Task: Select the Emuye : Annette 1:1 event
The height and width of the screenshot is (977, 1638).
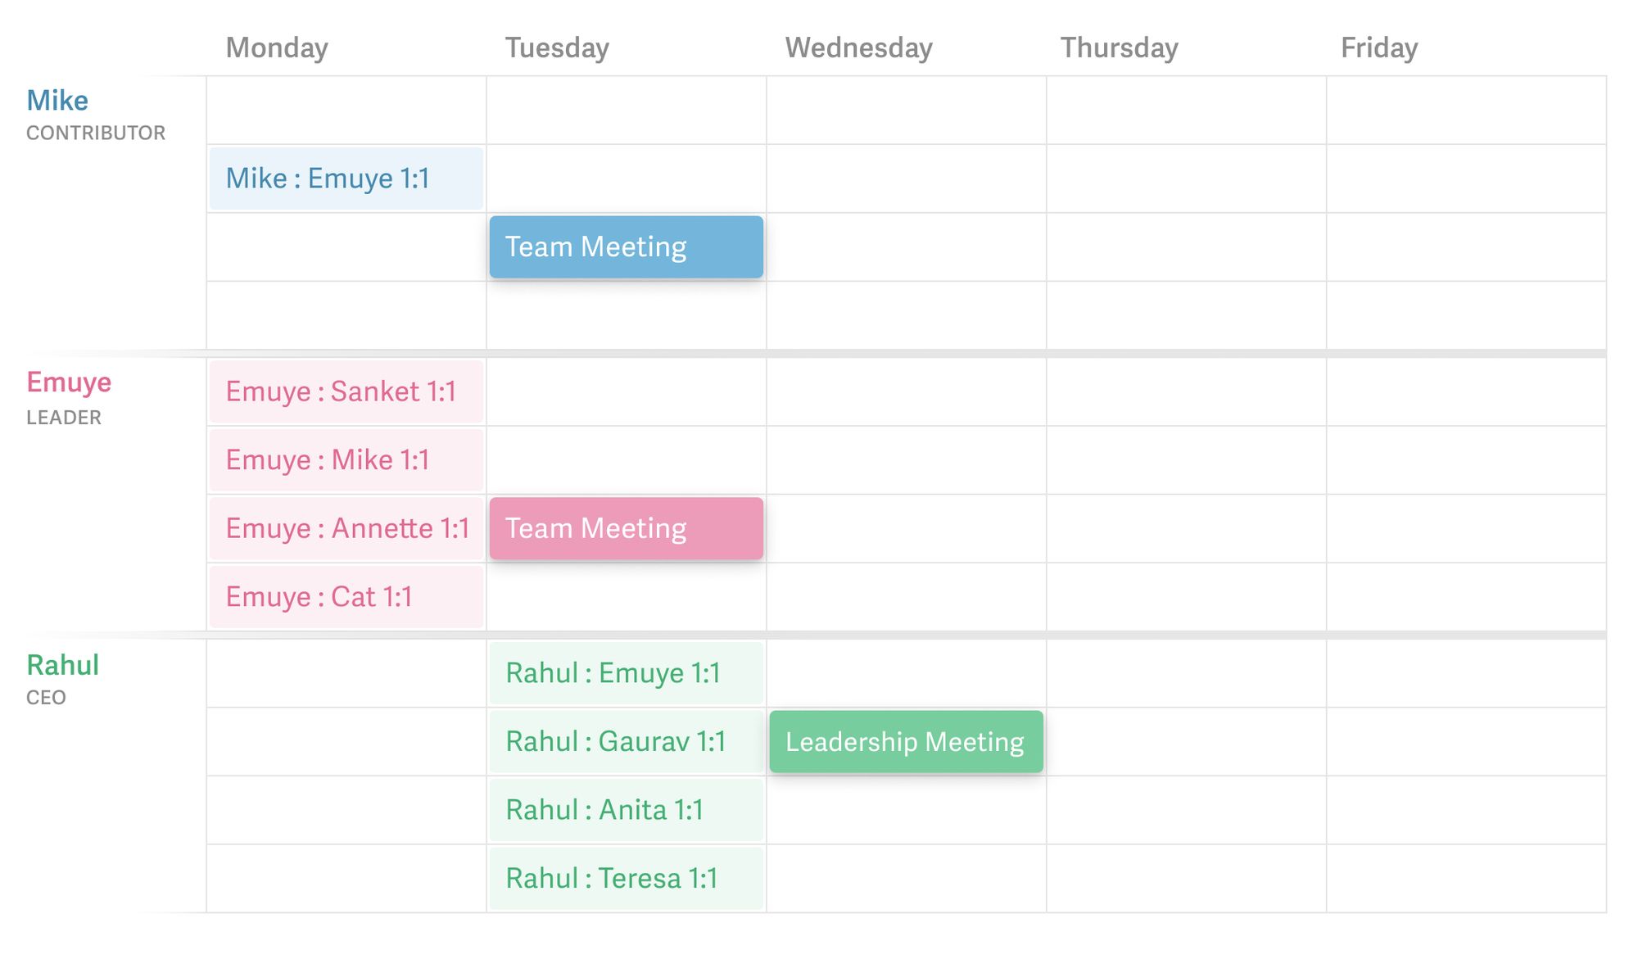Action: pyautogui.click(x=346, y=528)
